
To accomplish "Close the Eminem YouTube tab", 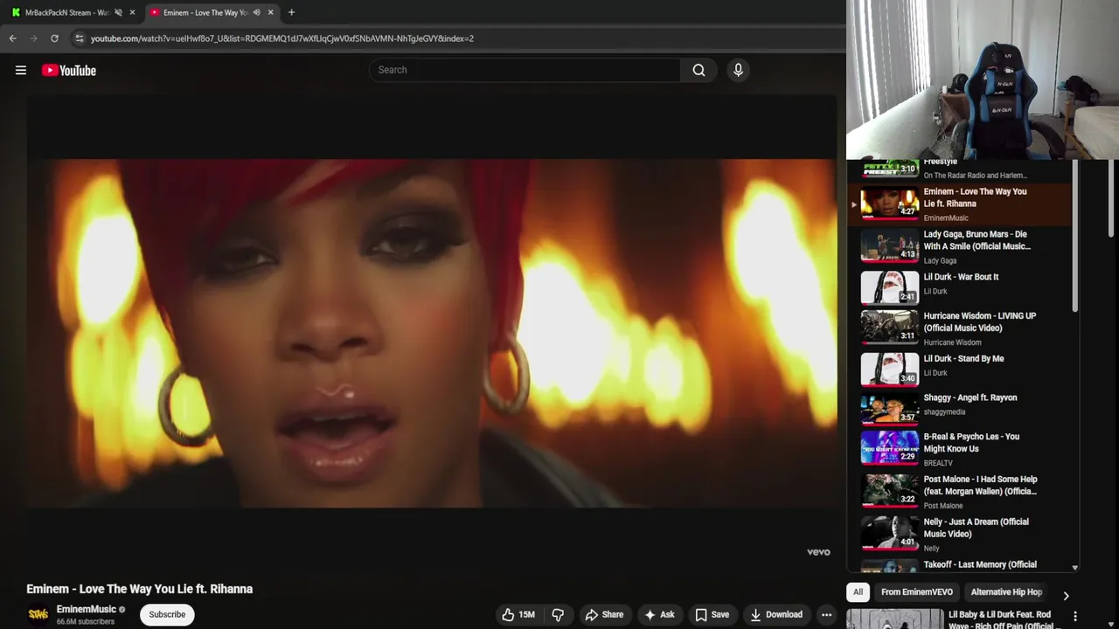I will (x=270, y=12).
